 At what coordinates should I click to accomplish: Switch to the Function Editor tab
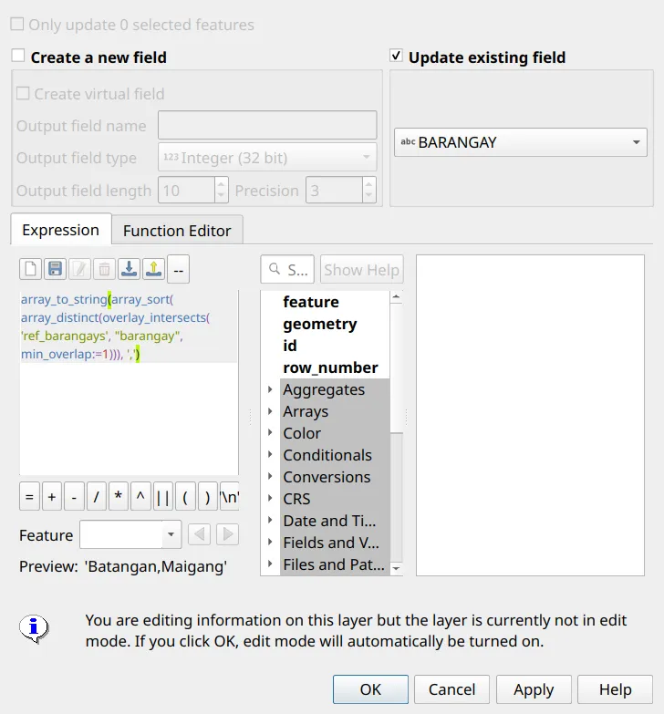tap(177, 231)
